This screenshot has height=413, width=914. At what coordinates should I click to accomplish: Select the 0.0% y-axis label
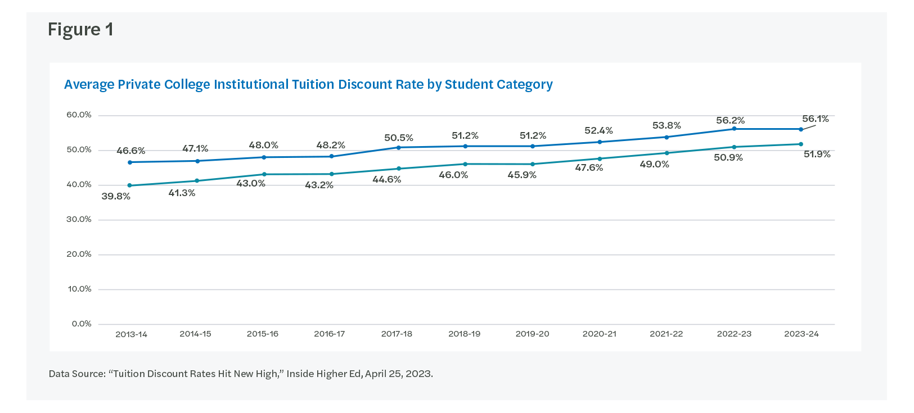tap(82, 324)
